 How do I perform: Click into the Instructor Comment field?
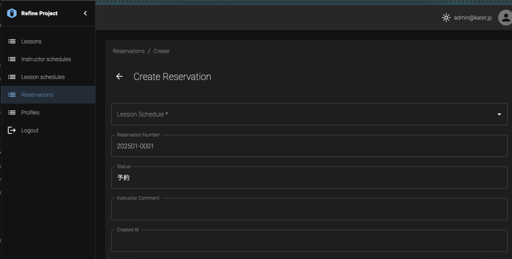[309, 209]
